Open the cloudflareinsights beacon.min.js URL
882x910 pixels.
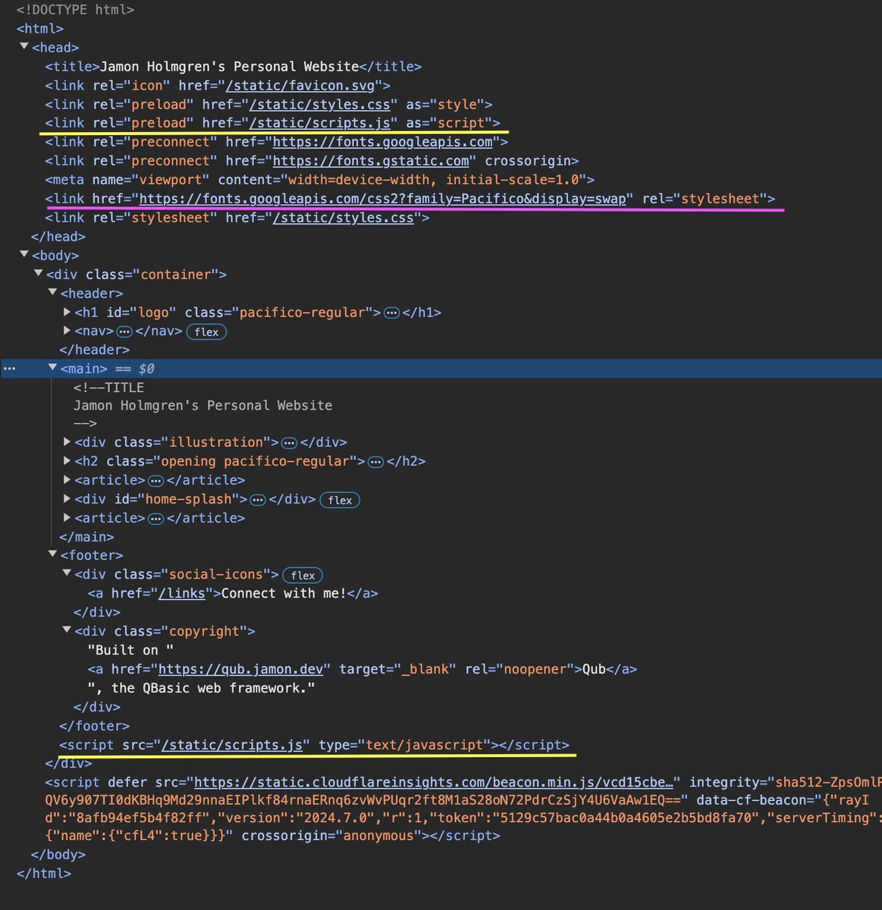(433, 782)
